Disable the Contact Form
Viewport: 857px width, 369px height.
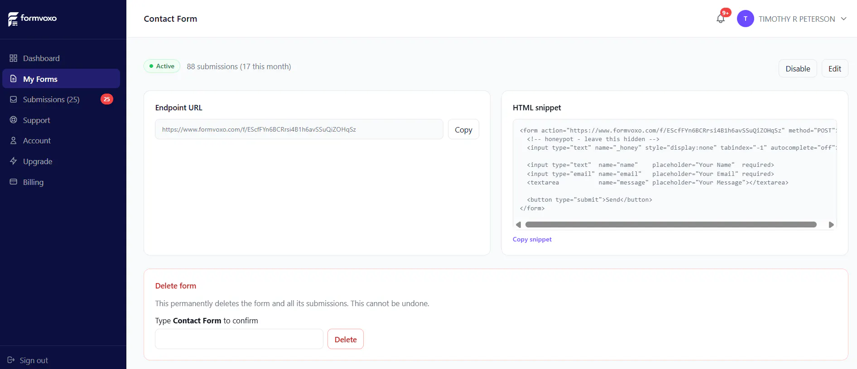[x=798, y=68]
